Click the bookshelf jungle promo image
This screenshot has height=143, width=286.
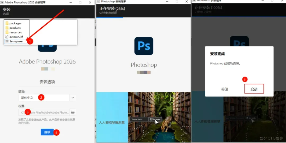tap(159, 117)
